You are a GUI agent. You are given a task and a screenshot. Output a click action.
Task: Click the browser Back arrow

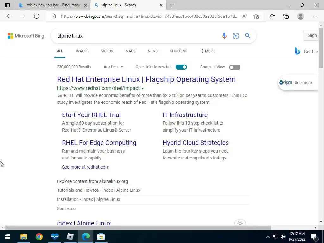click(x=9, y=16)
